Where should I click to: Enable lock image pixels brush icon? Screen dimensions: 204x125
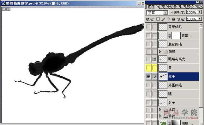click(163, 19)
